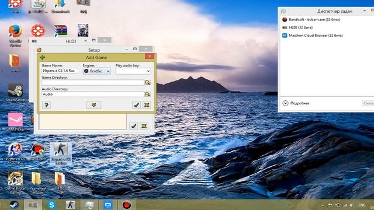Select the читы folder on desktop
This screenshot has height=210, width=374.
click(15, 63)
